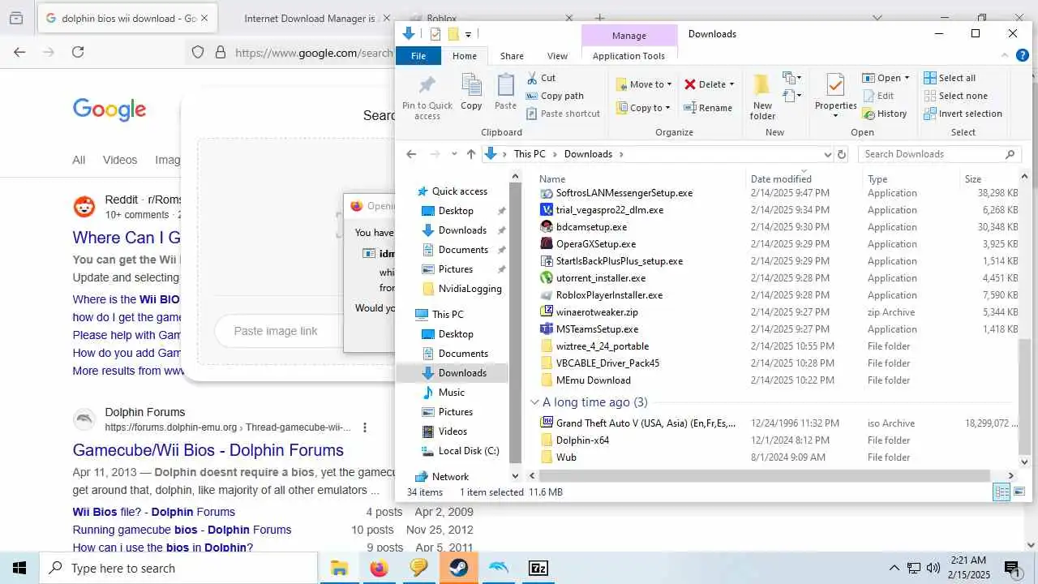Click Pin to Quick access icon
The width and height of the screenshot is (1038, 584).
click(x=427, y=85)
